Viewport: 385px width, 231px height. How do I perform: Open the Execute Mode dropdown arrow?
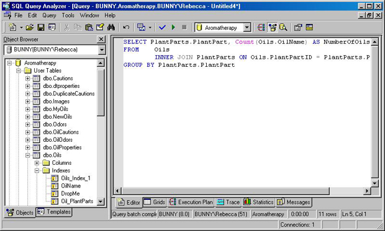coord(150,27)
